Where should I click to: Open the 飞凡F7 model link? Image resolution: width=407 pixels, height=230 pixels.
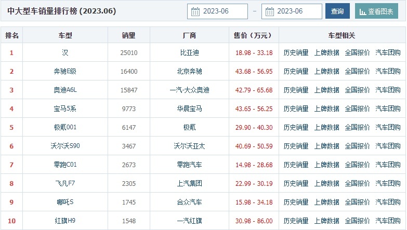(65, 183)
